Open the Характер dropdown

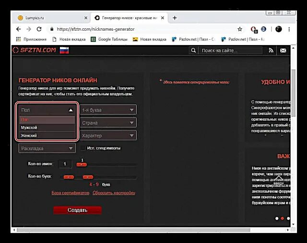(x=108, y=135)
